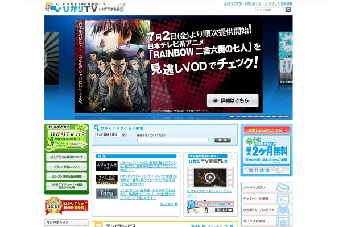Show the next banner slide on the right
Screen dimensions: 347x227
click(x=286, y=58)
